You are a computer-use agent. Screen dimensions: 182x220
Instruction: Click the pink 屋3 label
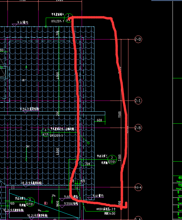(46, 203)
